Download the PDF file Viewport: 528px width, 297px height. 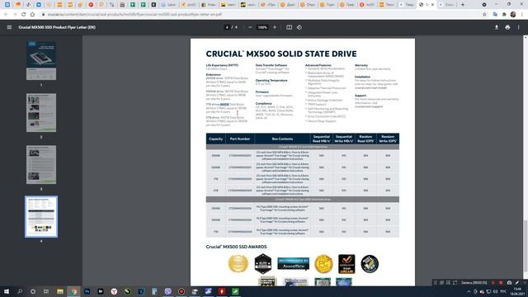click(497, 27)
